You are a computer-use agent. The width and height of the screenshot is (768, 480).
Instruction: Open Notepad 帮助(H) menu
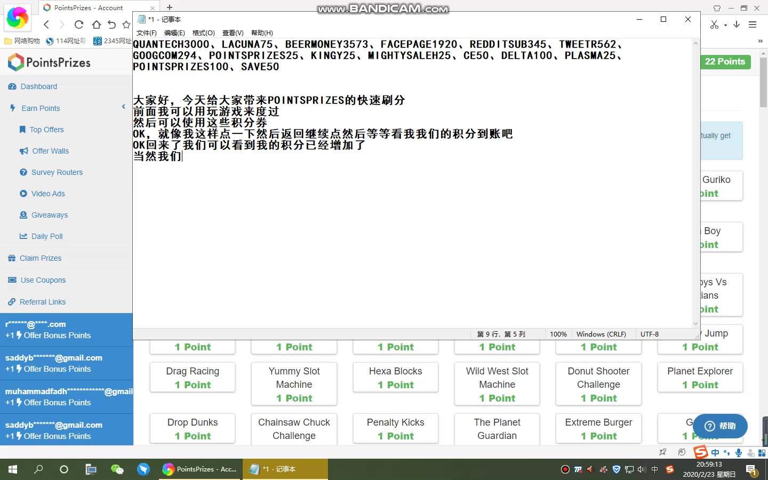click(262, 33)
